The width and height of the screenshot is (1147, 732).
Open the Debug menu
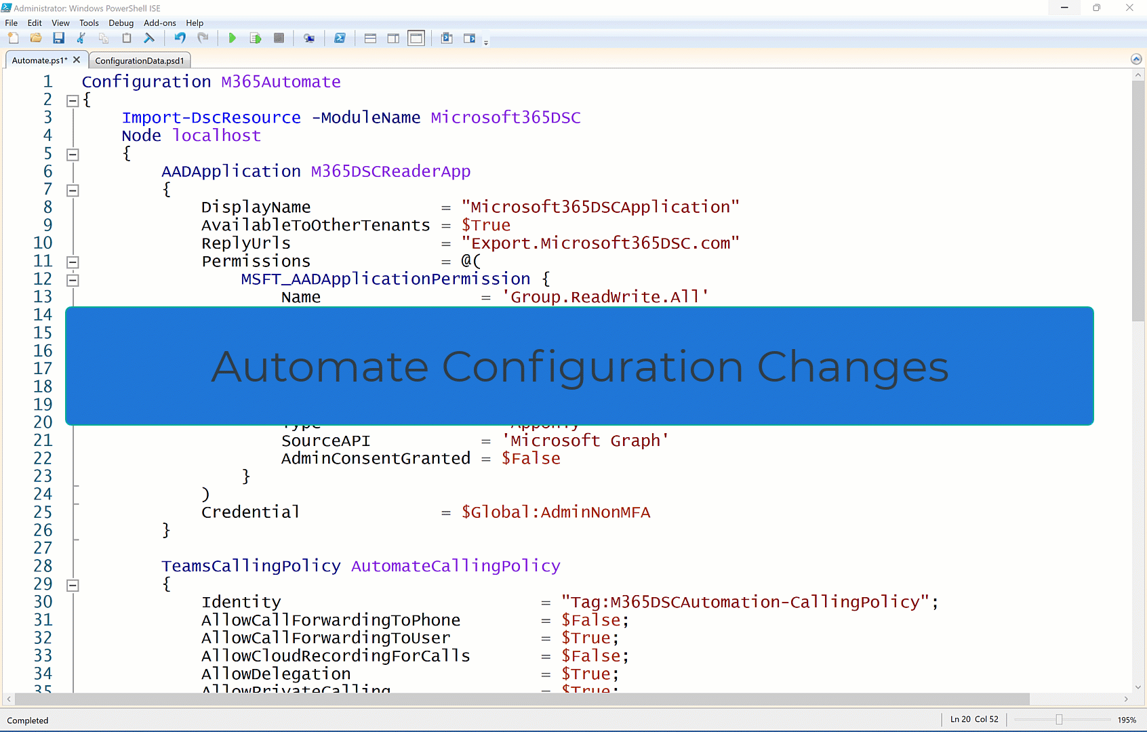121,22
